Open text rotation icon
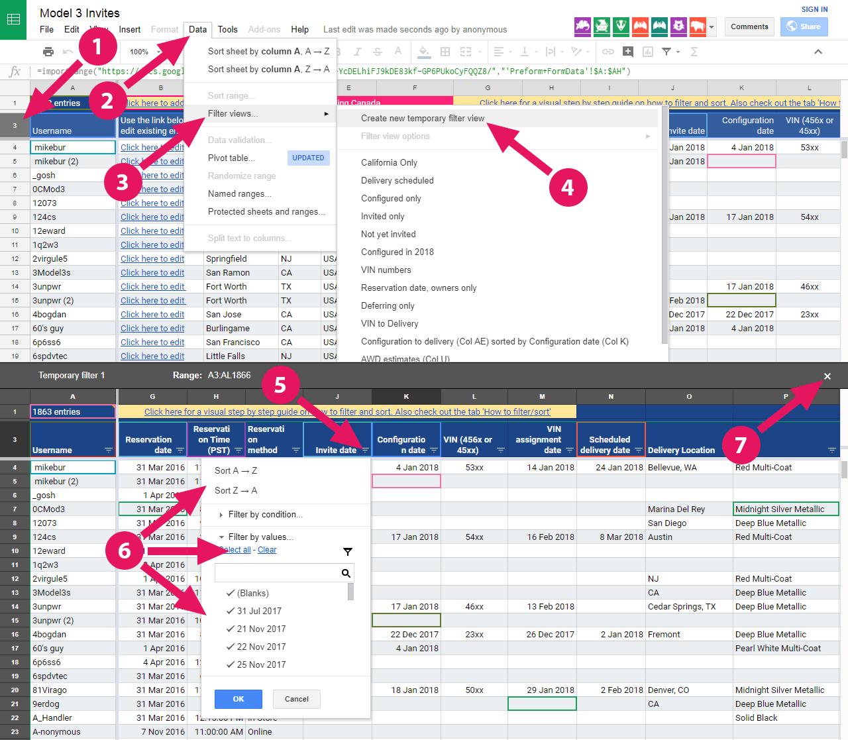Screen dimensions: 848x740 coord(576,52)
